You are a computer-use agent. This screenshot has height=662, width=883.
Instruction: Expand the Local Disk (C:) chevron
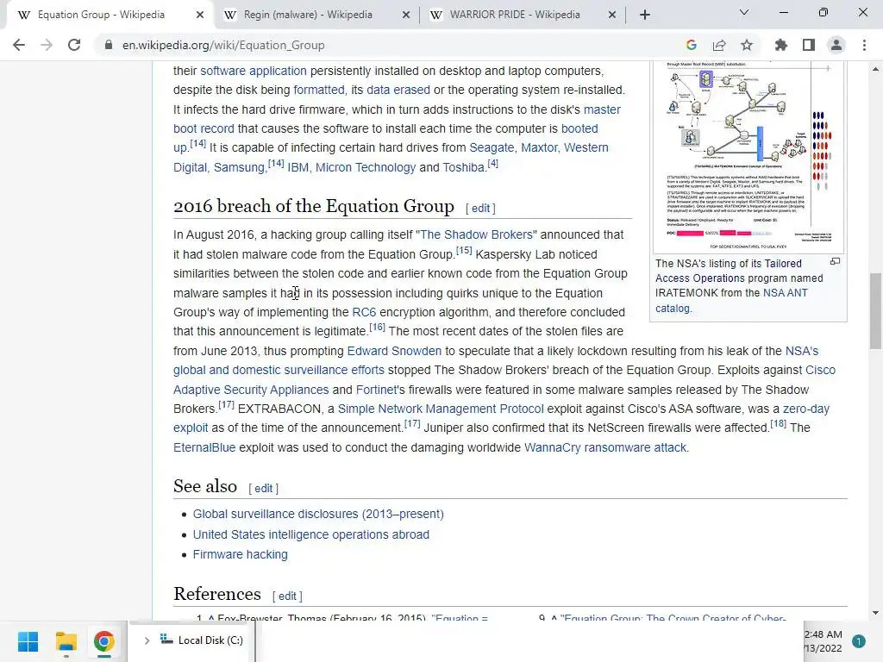(147, 640)
